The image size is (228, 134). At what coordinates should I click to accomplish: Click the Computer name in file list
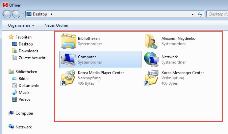click(x=87, y=57)
